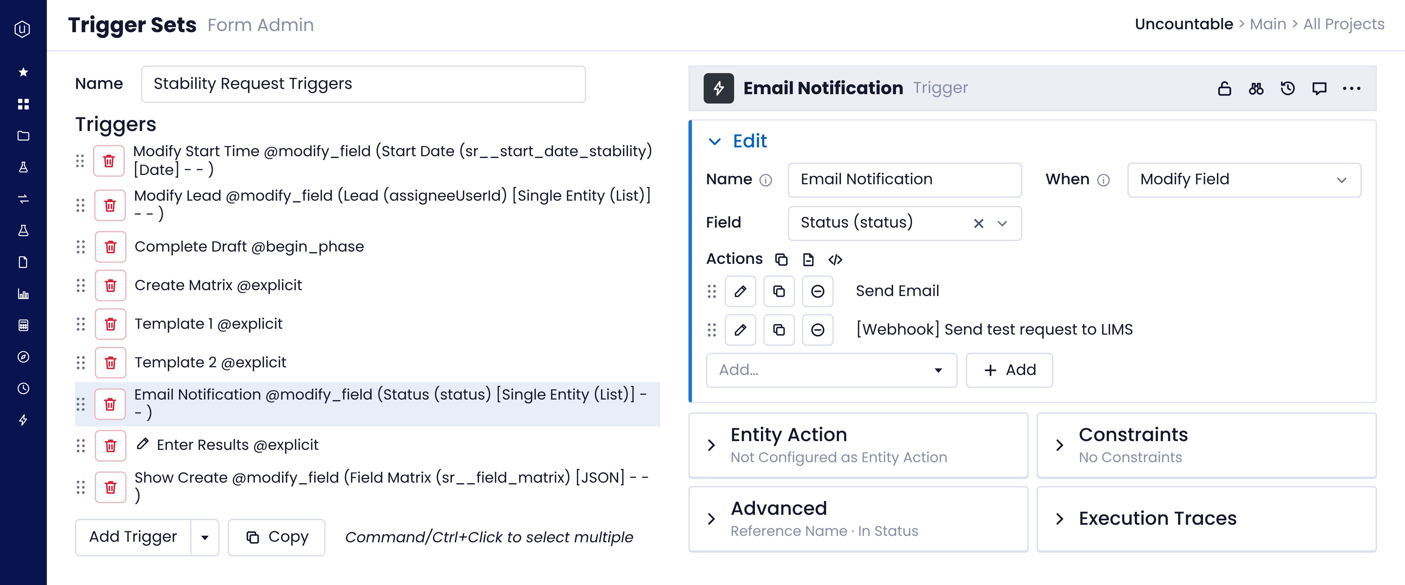1405x585 pixels.
Task: Click the code view icon beside Actions
Action: tap(835, 259)
